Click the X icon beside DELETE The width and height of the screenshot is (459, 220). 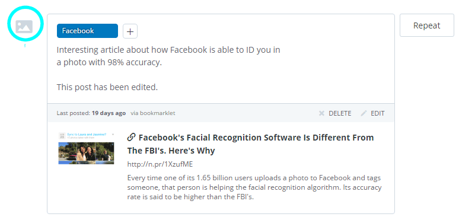[x=321, y=113]
